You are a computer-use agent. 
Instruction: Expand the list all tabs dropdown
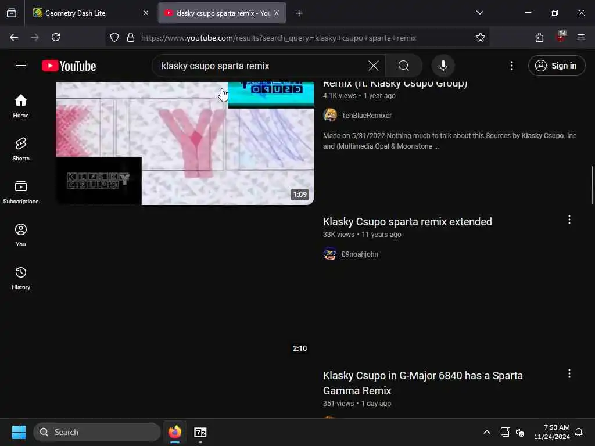click(x=479, y=13)
